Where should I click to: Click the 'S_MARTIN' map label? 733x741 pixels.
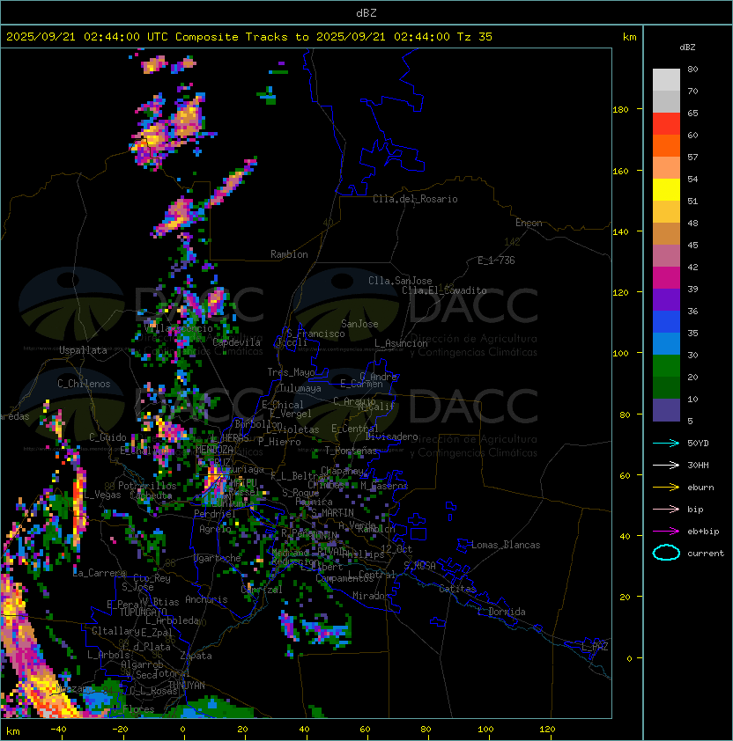[x=333, y=513]
